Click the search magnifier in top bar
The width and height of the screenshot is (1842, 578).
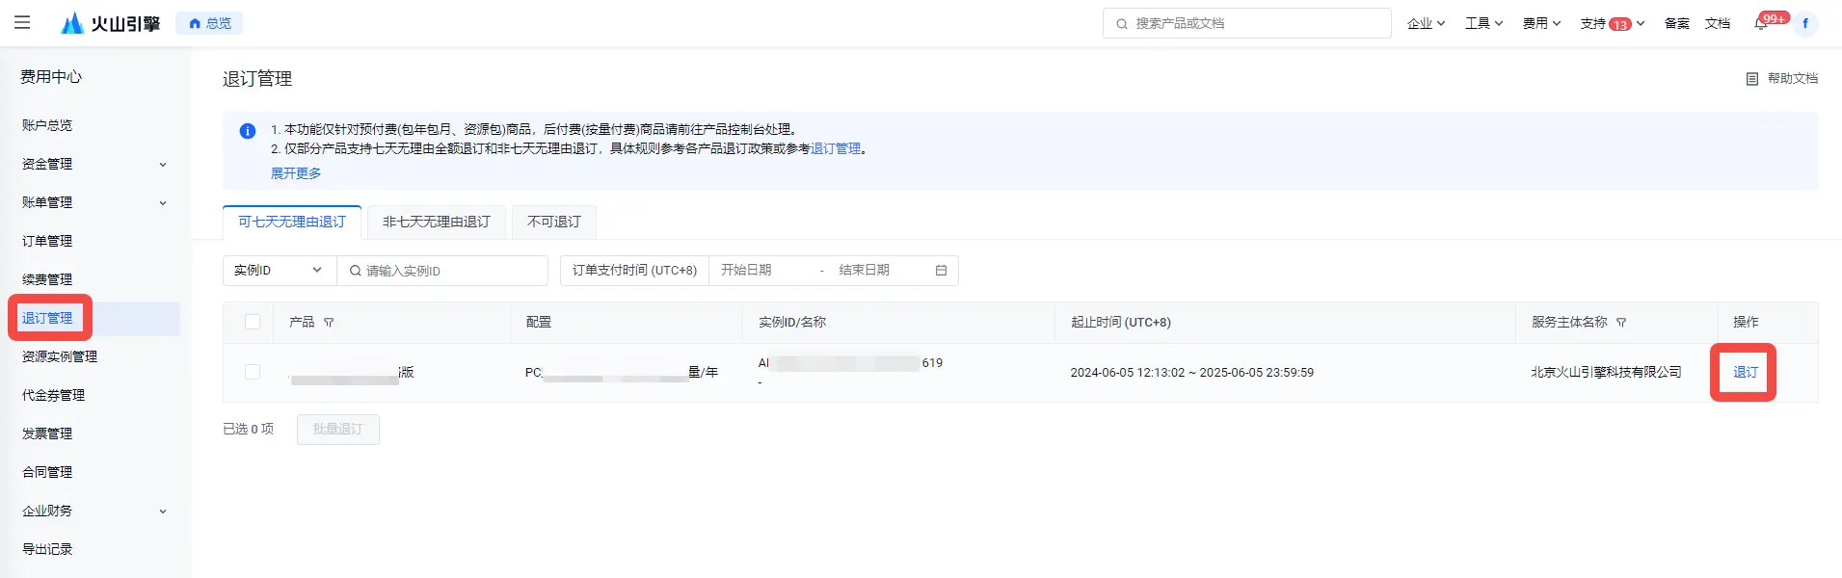(1122, 23)
